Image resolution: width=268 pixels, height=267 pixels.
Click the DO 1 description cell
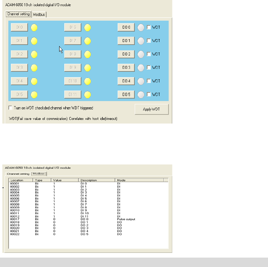(x=84, y=222)
